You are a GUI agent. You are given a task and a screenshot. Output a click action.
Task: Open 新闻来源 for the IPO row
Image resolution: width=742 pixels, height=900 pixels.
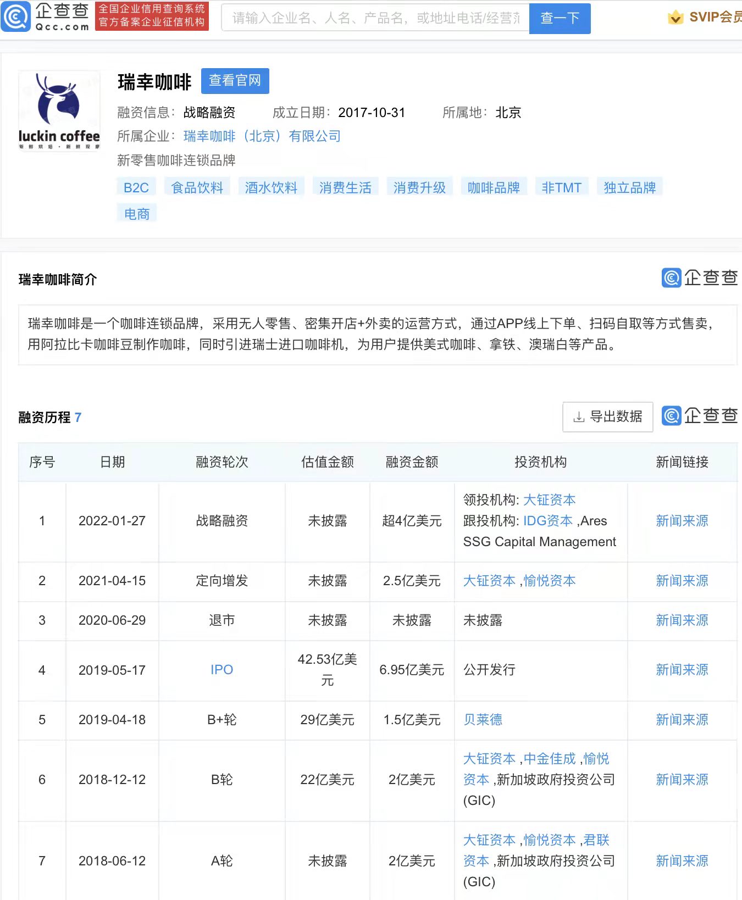click(x=682, y=670)
